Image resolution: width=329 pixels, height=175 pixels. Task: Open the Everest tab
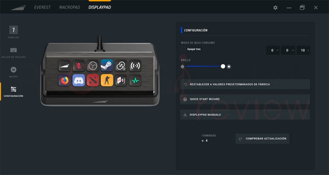click(42, 7)
